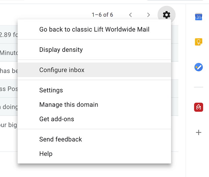Select Get add-ons menu entry

[x=94, y=119]
